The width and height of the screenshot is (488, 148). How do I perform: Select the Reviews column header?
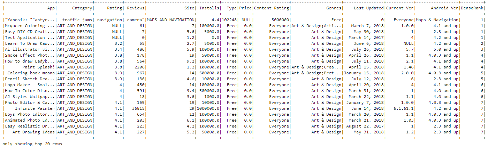136,8
